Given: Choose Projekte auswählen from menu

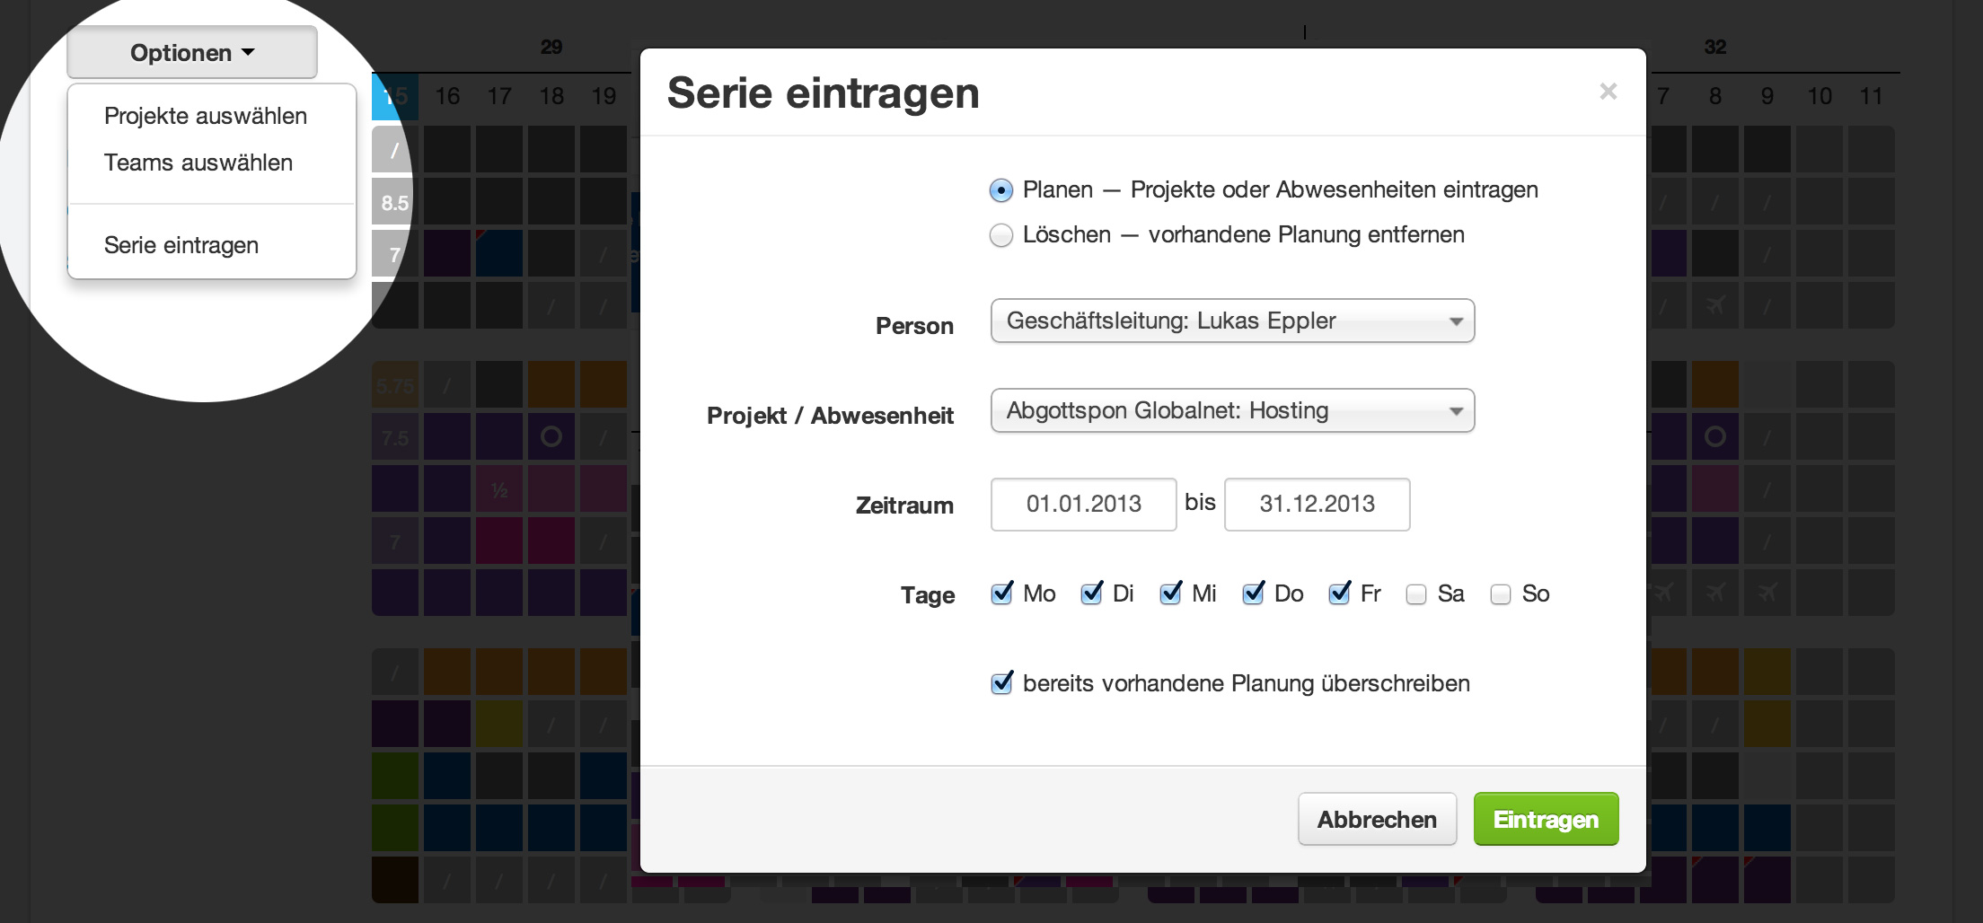Looking at the screenshot, I should point(206,116).
